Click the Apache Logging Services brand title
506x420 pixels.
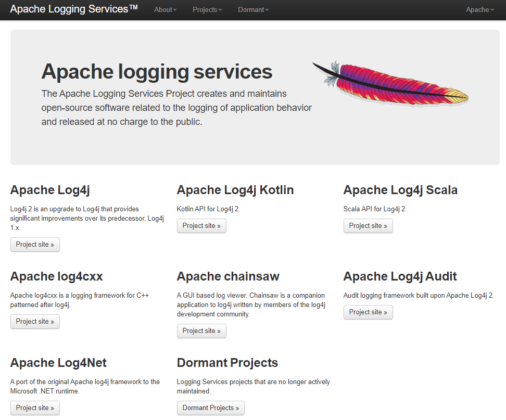point(74,9)
